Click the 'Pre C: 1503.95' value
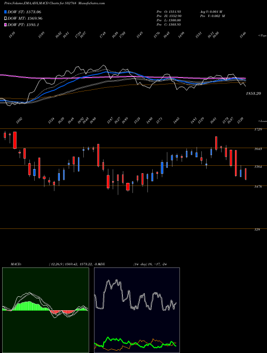 click(169, 25)
